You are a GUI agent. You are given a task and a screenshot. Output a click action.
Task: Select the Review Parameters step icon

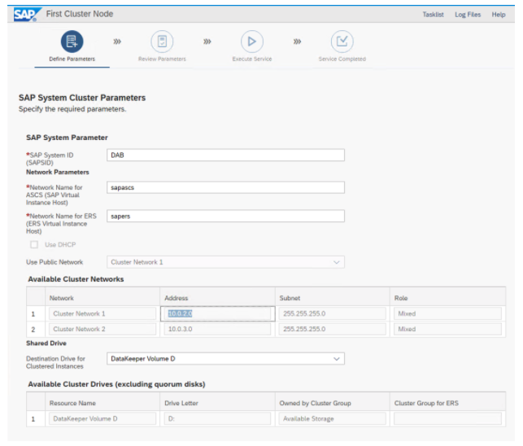click(x=162, y=42)
